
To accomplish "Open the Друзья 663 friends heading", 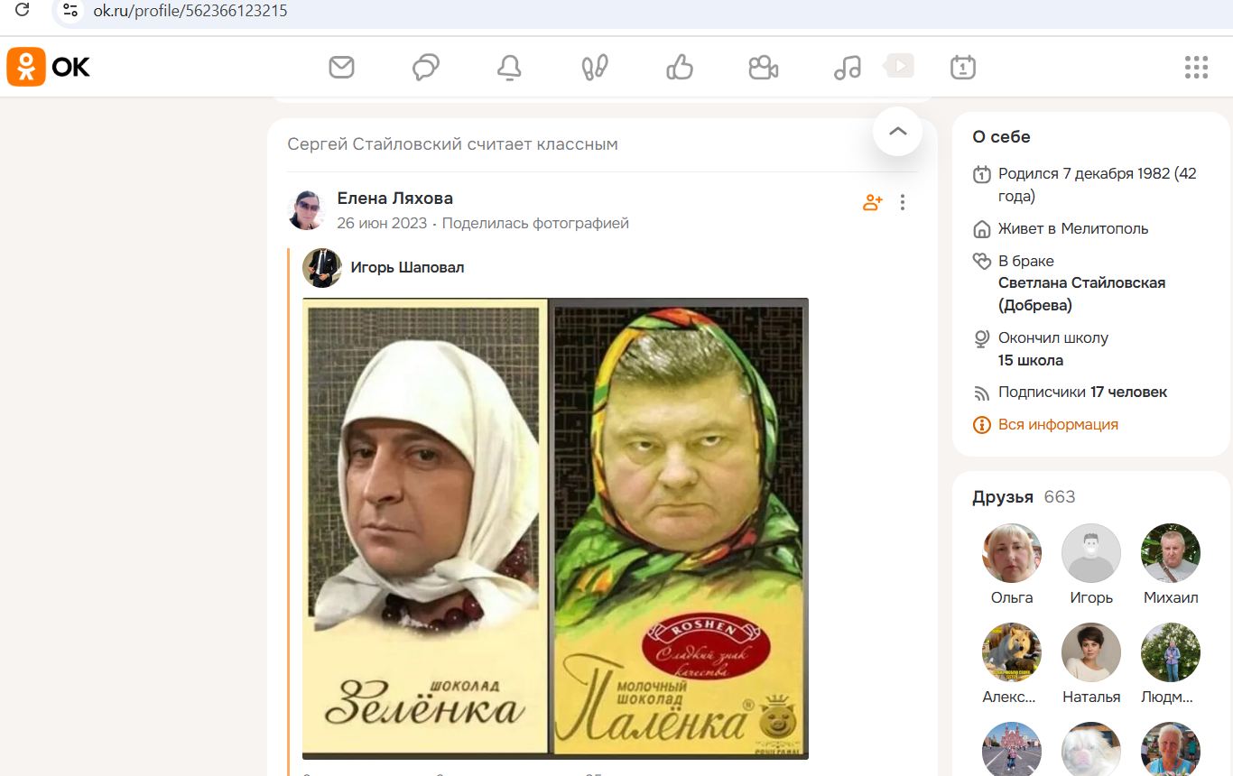I will [1024, 497].
